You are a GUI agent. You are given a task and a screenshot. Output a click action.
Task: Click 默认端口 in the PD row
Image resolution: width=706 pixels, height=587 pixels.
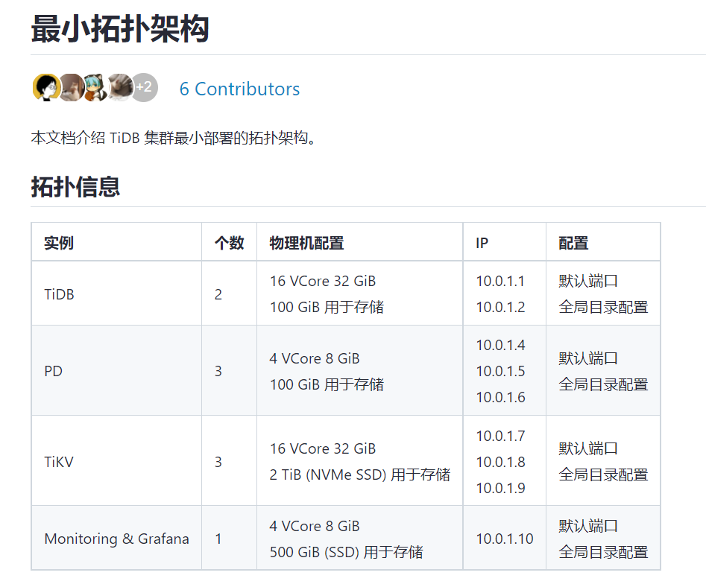(x=588, y=358)
